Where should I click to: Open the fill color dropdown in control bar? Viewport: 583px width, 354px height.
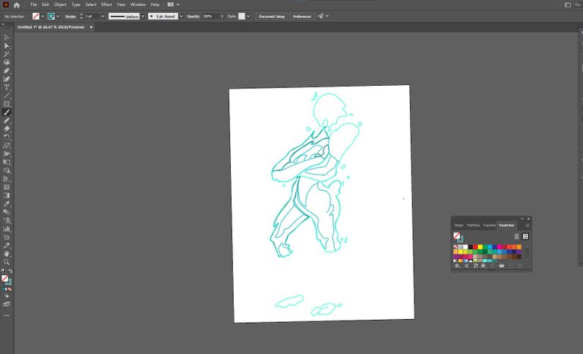[43, 17]
